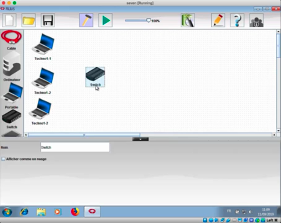Select the pencil documentation mode icon

click(218, 20)
